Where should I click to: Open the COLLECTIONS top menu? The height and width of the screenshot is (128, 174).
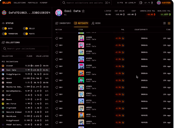point(20,3)
